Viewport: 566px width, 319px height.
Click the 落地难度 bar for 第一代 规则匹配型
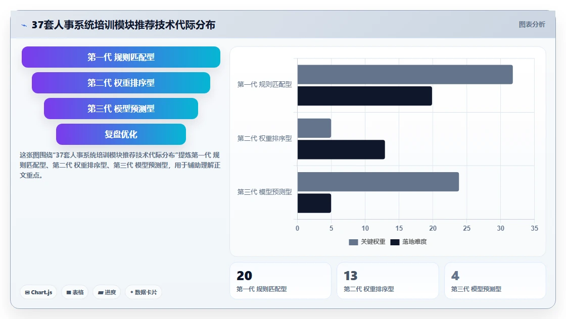364,96
